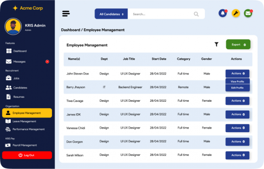Select Employee Management sidebar item
The height and width of the screenshot is (169, 264).
click(x=27, y=113)
